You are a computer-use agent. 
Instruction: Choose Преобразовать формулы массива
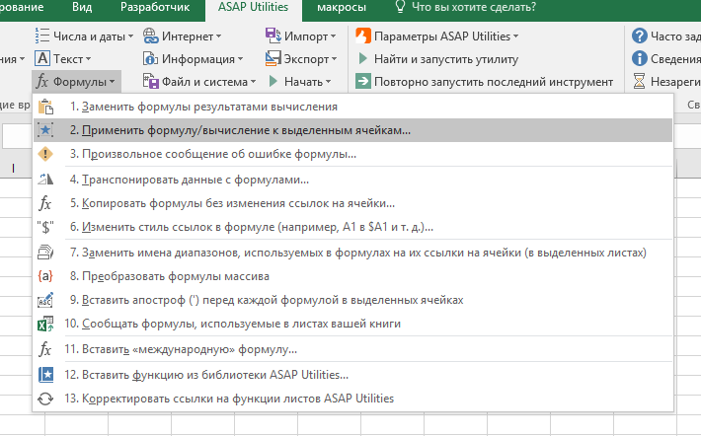(x=352, y=276)
